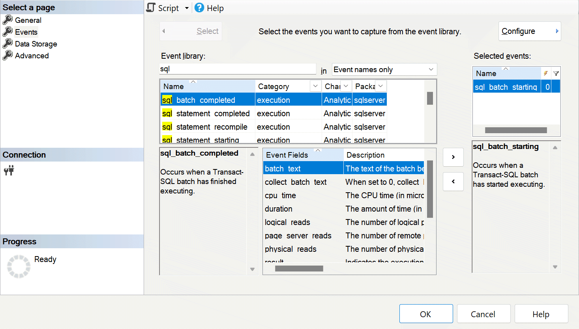The image size is (579, 329).
Task: Click the filter funnel header in Selected events
Action: tap(556, 73)
